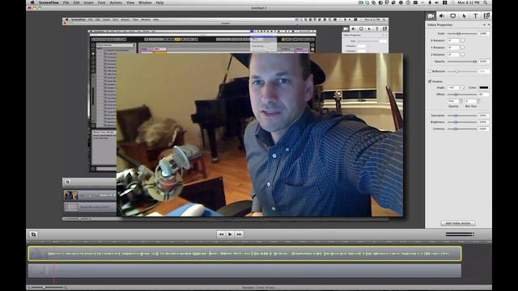Click the volume icon in menu bar
The width and height of the screenshot is (518, 291).
tap(436, 2)
